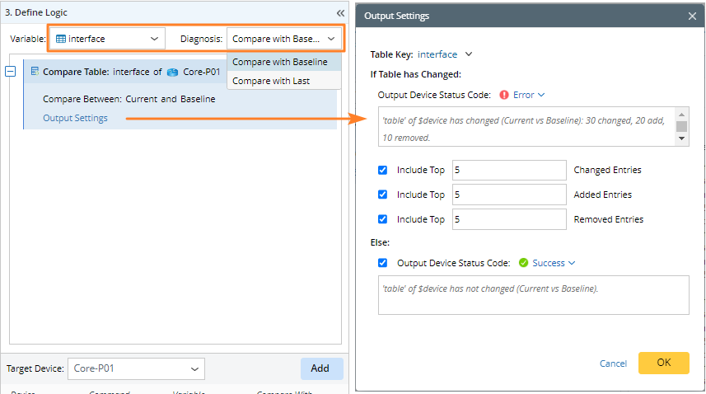Toggle Include Top Added Entries checkbox
Screen dimensions: 706x394
[382, 195]
